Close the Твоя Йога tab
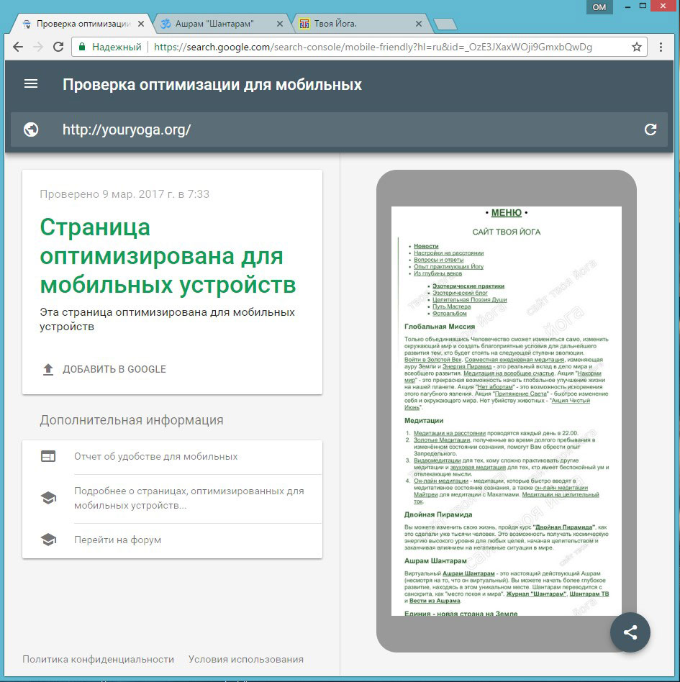 pos(419,24)
